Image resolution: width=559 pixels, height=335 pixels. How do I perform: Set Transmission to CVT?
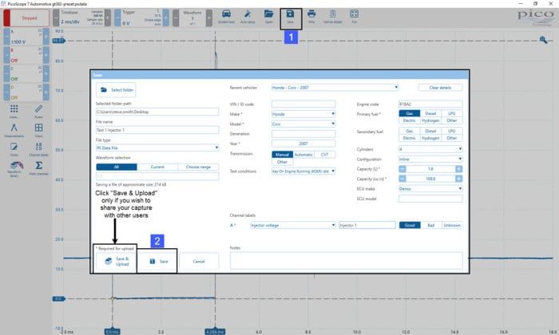tap(324, 155)
